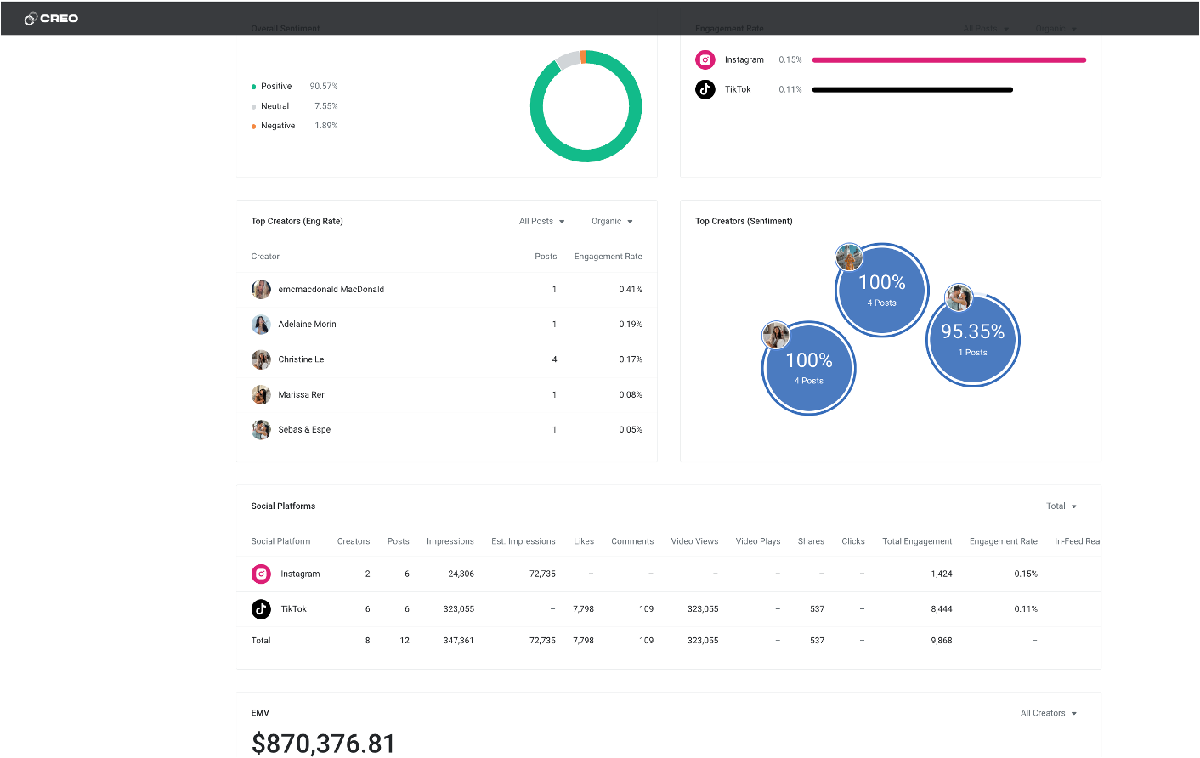This screenshot has width=1200, height=758.
Task: Expand the Organic filter in Top Creators
Action: pos(612,221)
